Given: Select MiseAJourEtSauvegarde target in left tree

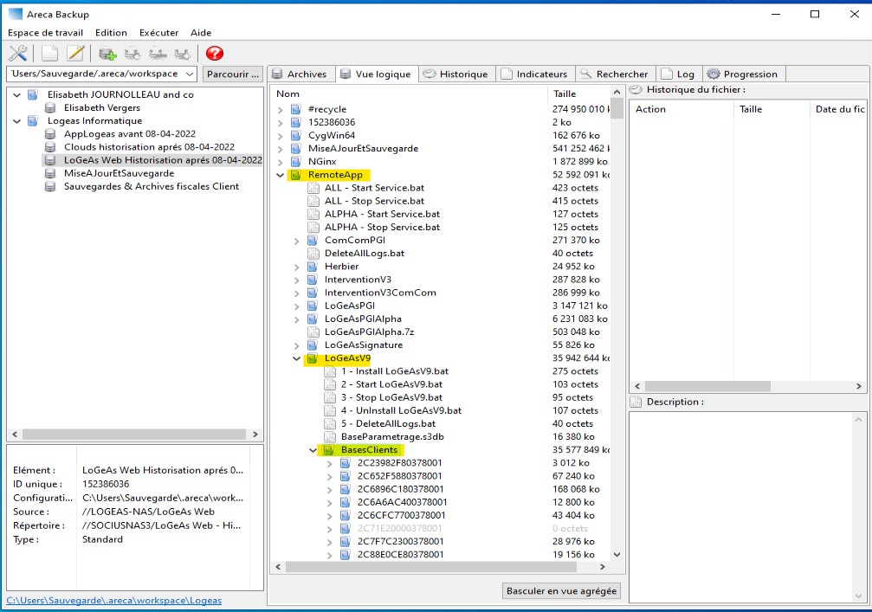Looking at the screenshot, I should coord(119,173).
